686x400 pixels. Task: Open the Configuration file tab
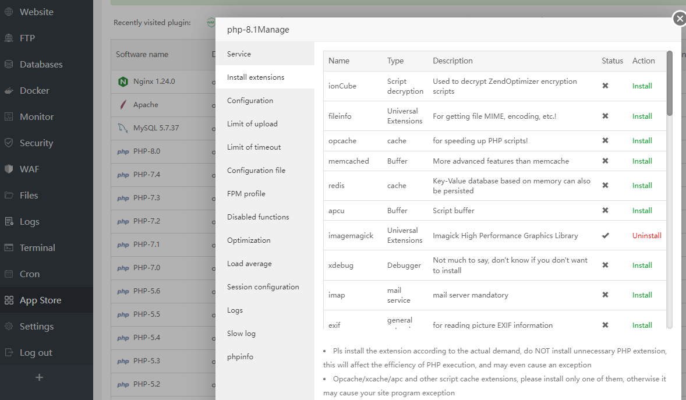pos(256,171)
